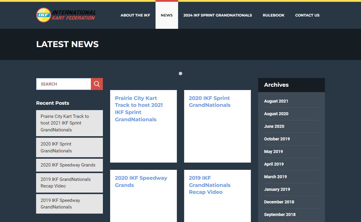View the December 2018 archive
This screenshot has height=222, width=361.
(279, 202)
